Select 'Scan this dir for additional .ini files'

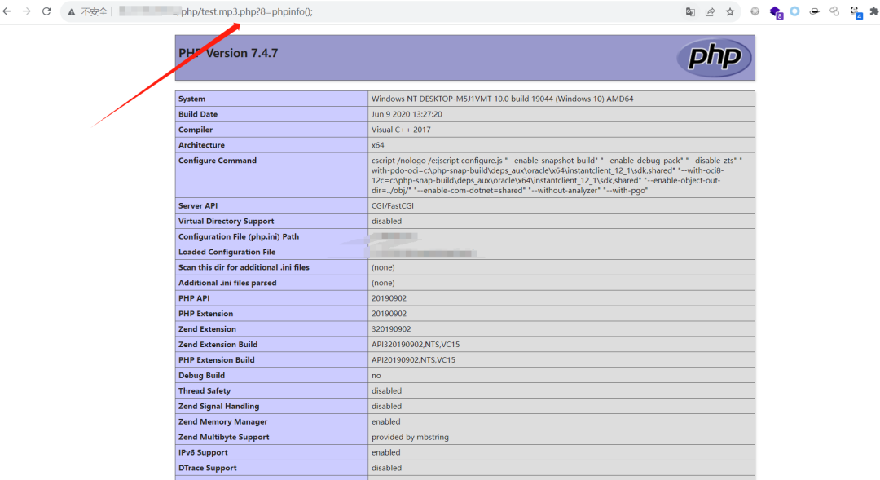(x=244, y=268)
